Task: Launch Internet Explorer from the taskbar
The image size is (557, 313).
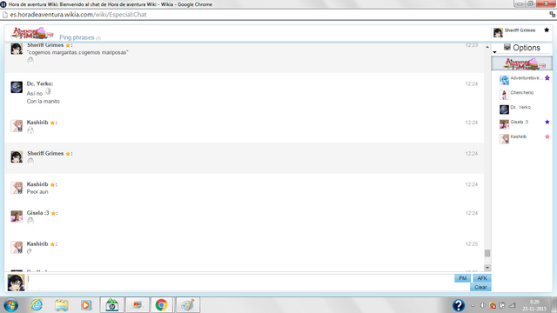Action: tap(37, 305)
